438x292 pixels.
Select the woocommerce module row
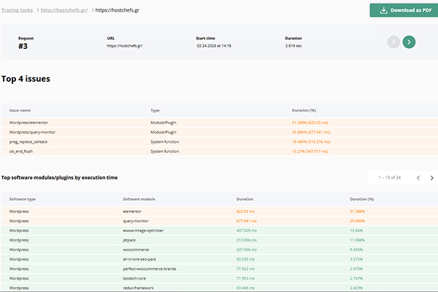coord(137,249)
